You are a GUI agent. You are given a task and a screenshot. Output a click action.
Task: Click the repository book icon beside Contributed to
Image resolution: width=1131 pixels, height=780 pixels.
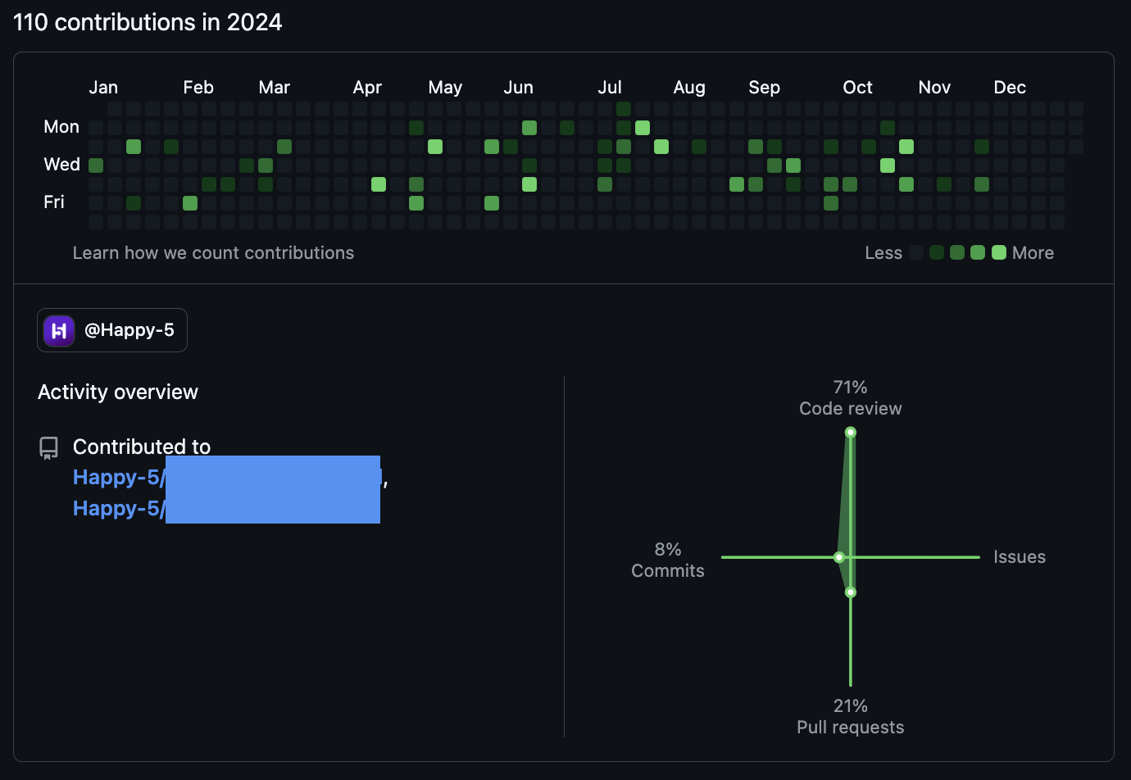[x=48, y=447]
